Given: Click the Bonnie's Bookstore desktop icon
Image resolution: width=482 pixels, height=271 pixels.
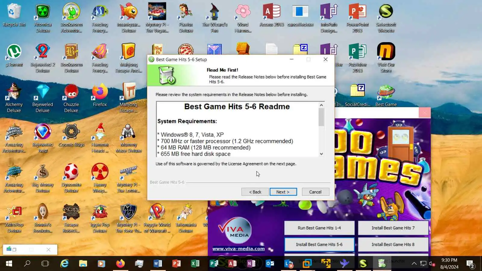Looking at the screenshot, I should [42, 218].
